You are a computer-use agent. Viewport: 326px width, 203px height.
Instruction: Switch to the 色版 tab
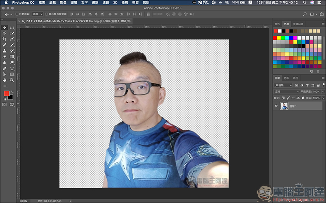coord(286,78)
